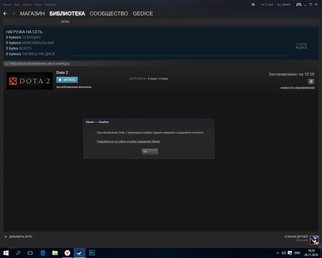Show hidden system tray icons
322x258 pixels.
click(277, 253)
